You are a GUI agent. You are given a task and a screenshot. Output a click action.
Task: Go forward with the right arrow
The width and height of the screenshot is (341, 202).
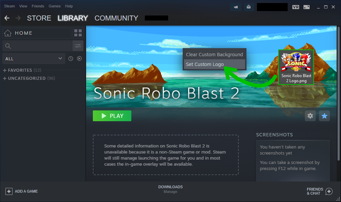point(18,18)
